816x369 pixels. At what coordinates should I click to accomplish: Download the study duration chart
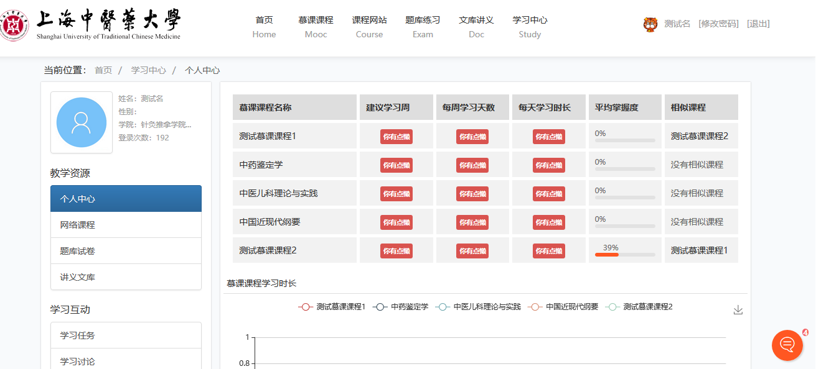(x=738, y=310)
